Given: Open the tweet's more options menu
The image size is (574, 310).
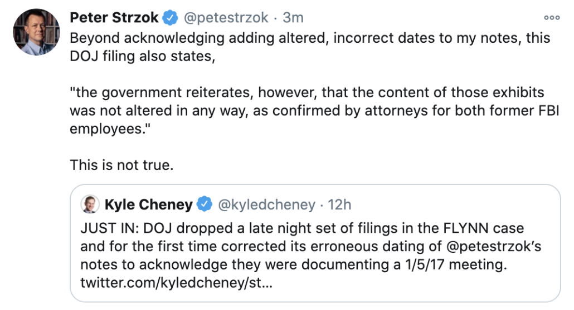Looking at the screenshot, I should click(552, 17).
